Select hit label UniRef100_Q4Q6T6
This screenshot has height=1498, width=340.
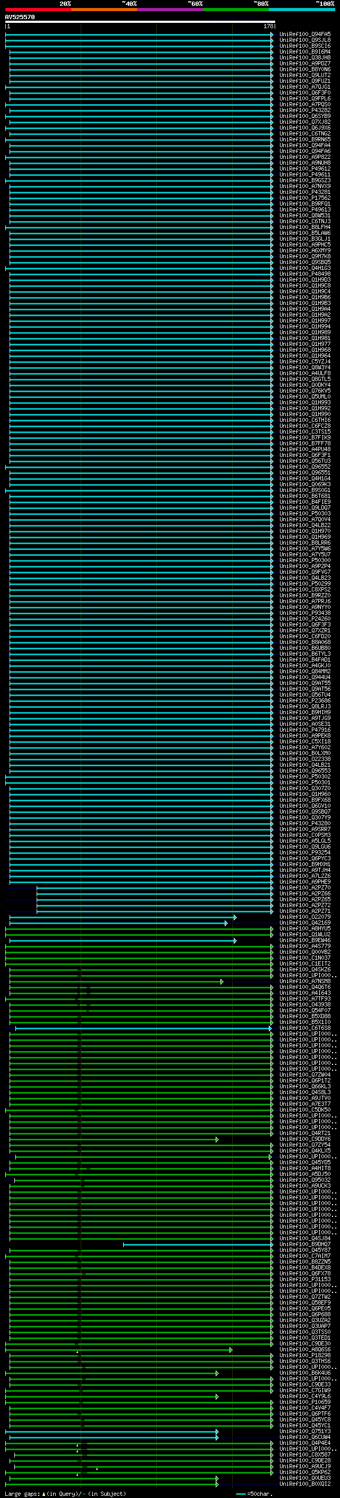[x=305, y=987]
